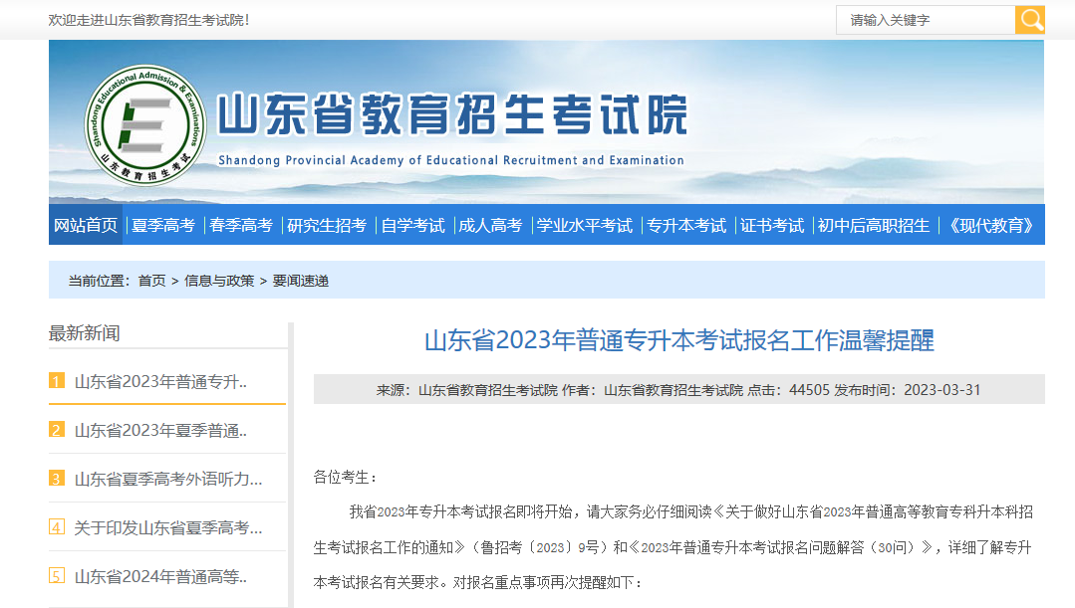Screen dimensions: 1075x608
Task: Click the 来源：山东省教育招生考试院 source text
Action: click(467, 390)
